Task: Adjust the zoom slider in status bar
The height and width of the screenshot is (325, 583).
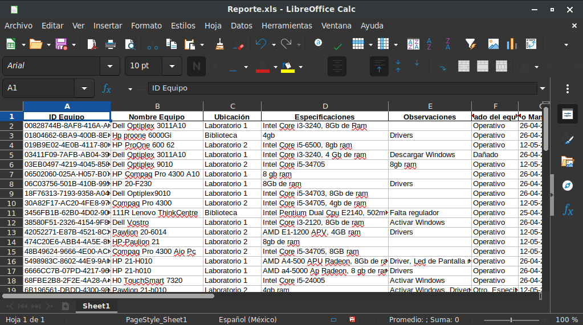Action: (511, 319)
